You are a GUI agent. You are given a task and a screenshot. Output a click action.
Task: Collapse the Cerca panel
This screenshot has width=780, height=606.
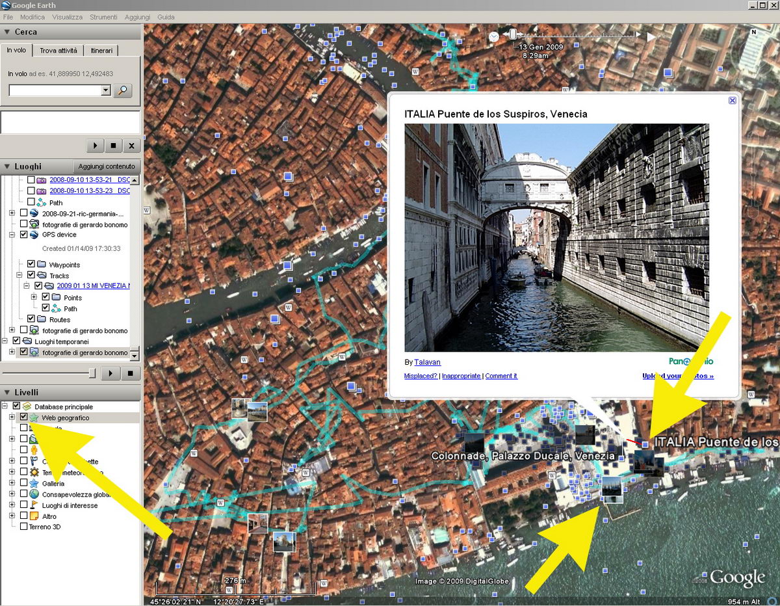point(7,32)
